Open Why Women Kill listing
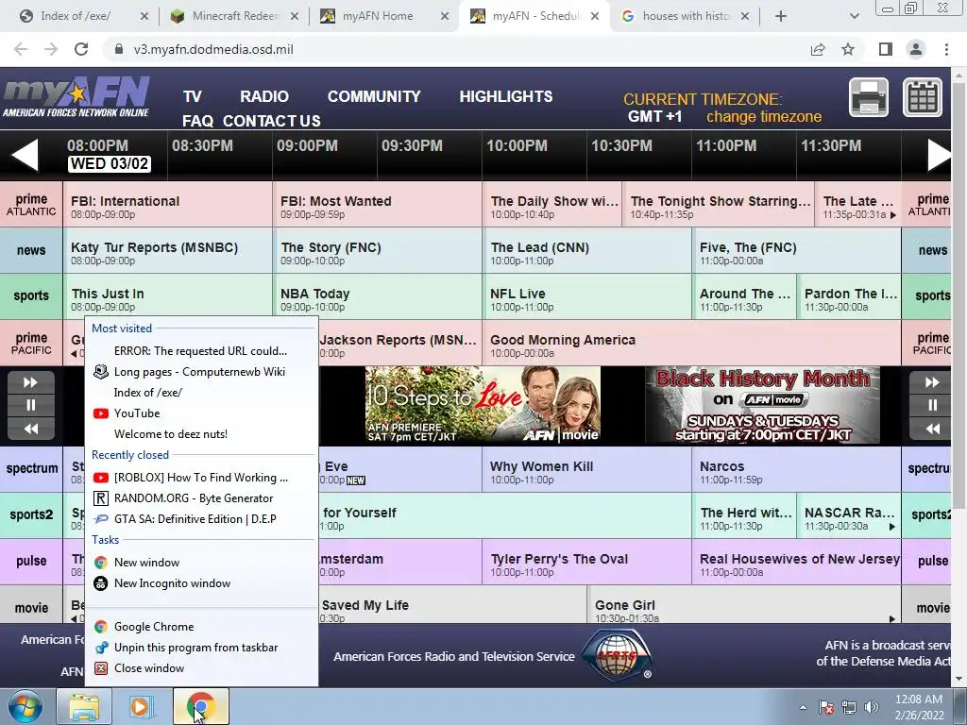The width and height of the screenshot is (967, 725). (587, 469)
